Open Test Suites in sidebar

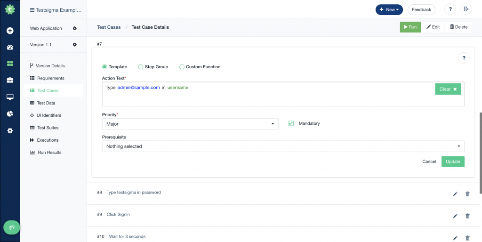pyautogui.click(x=48, y=128)
